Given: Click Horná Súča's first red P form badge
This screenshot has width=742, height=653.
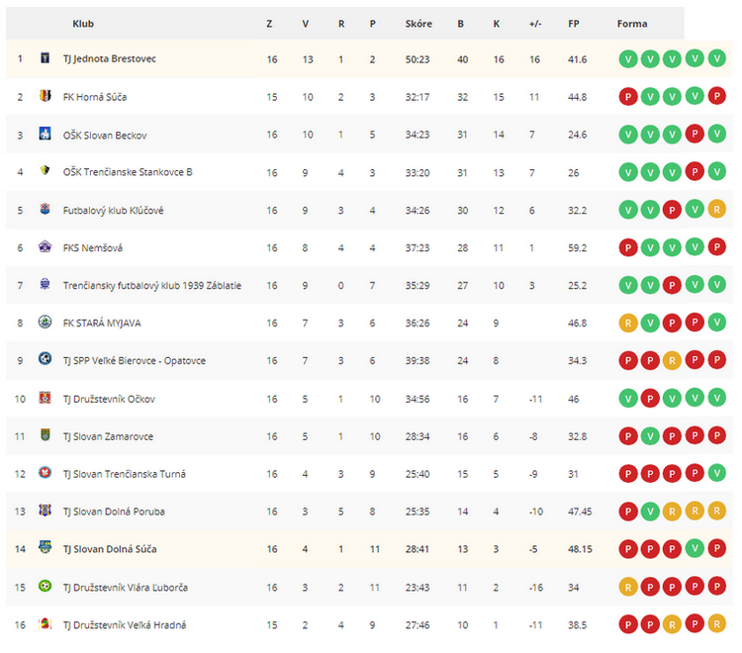Looking at the screenshot, I should [x=628, y=97].
